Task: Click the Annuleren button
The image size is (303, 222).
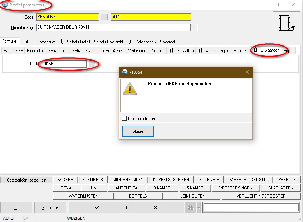Action: point(50,208)
